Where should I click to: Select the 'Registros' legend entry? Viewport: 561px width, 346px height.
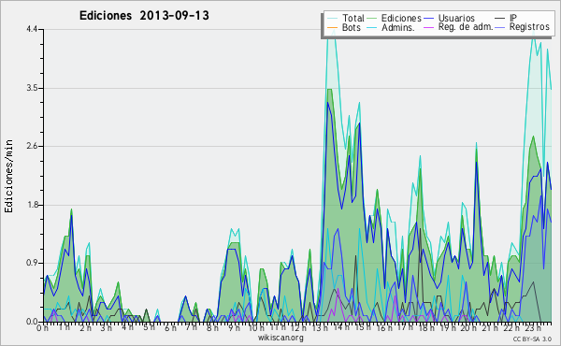(x=529, y=27)
